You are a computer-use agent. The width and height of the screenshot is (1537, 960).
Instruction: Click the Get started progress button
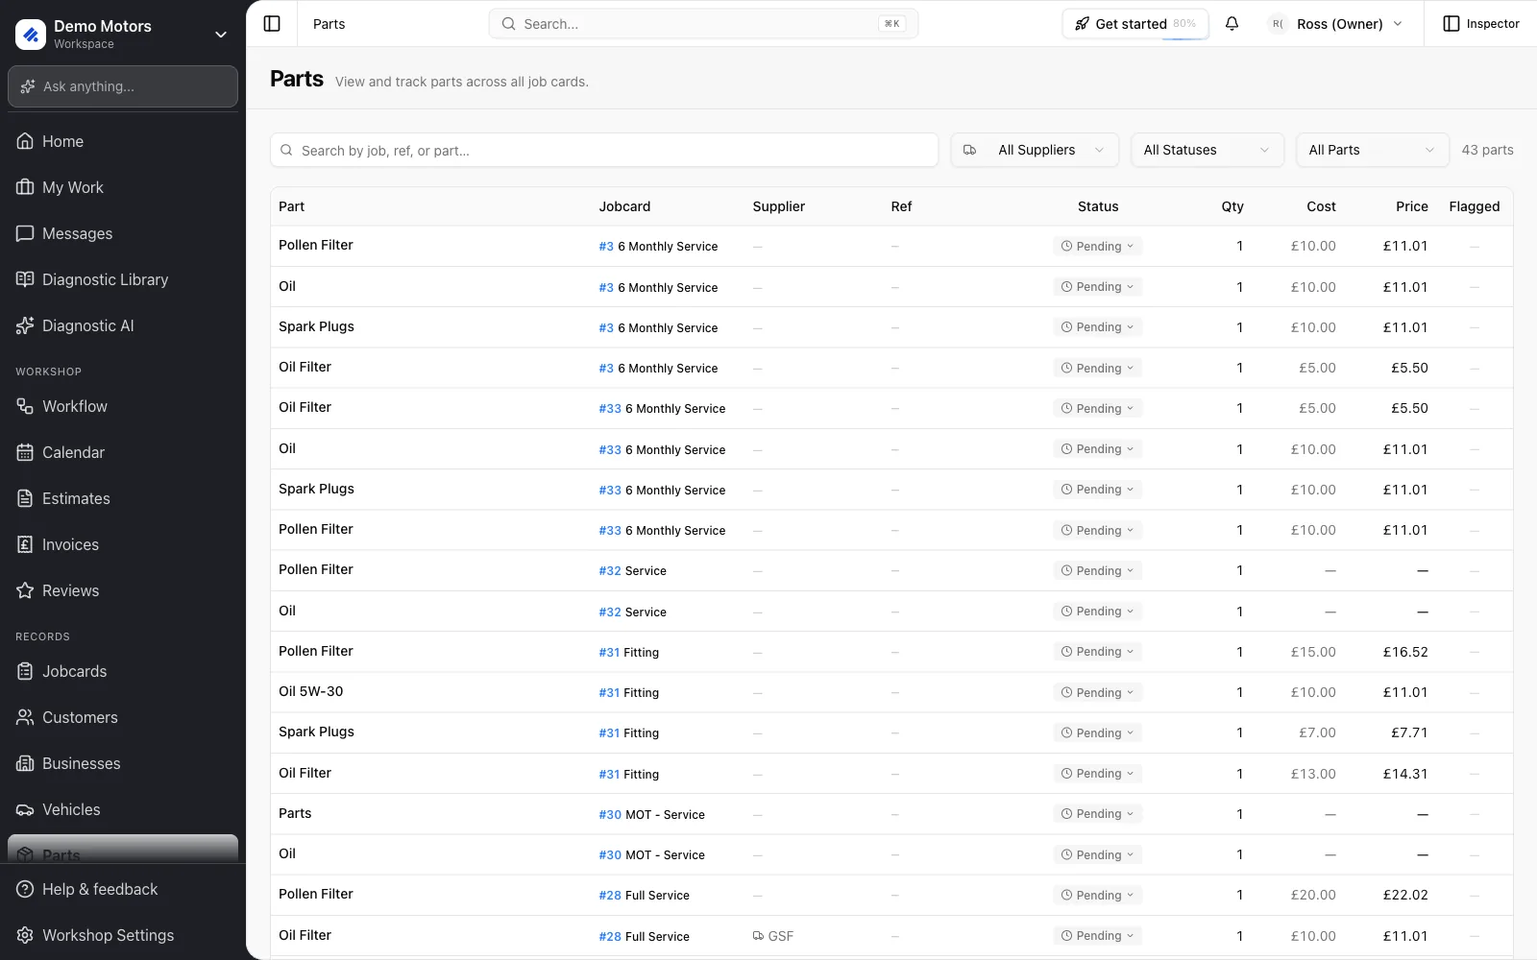1135,24
